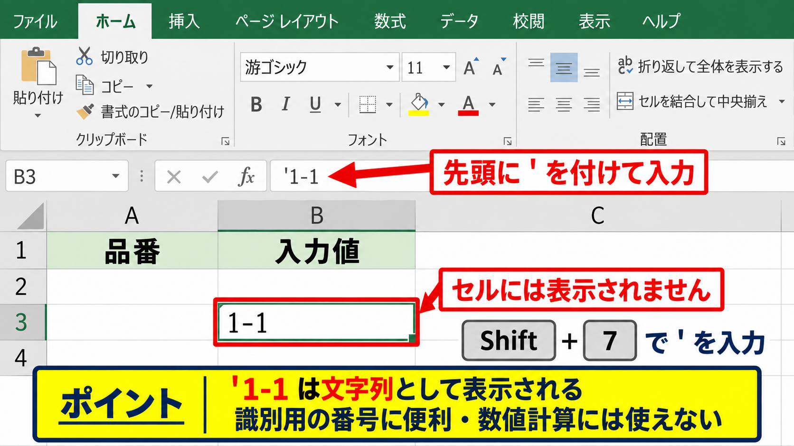Click the fx insert function icon
794x446 pixels.
[246, 177]
